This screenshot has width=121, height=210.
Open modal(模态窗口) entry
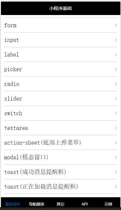[x=60, y=157]
